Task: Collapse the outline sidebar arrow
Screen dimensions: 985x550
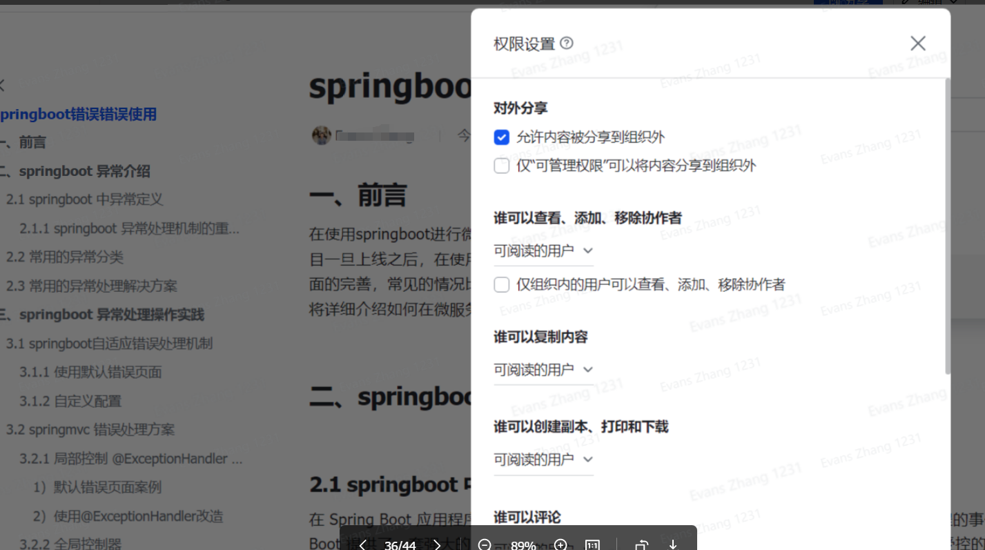Action: click(2, 86)
